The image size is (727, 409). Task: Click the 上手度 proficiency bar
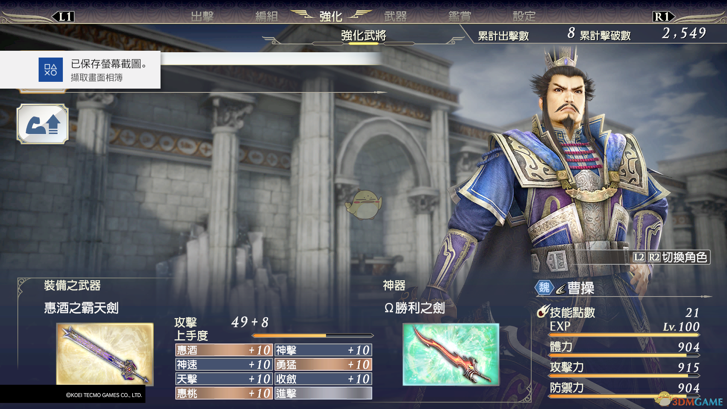tap(312, 336)
